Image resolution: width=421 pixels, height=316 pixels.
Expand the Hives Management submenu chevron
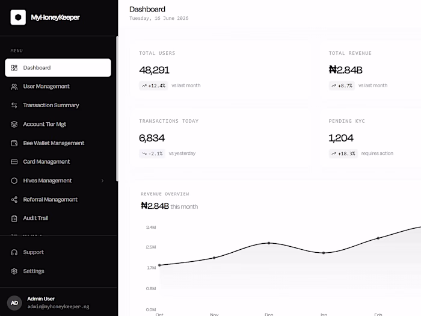click(102, 181)
